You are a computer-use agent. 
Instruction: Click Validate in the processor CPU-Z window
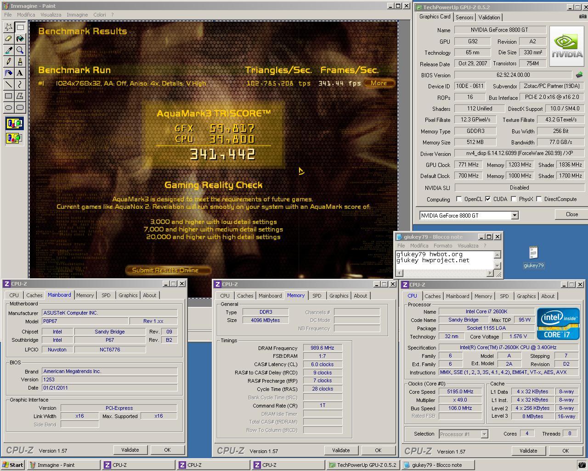(x=528, y=451)
